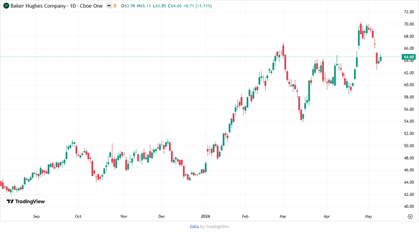Click the 56.00 price axis label
This screenshot has height=232, width=419.
tap(409, 109)
